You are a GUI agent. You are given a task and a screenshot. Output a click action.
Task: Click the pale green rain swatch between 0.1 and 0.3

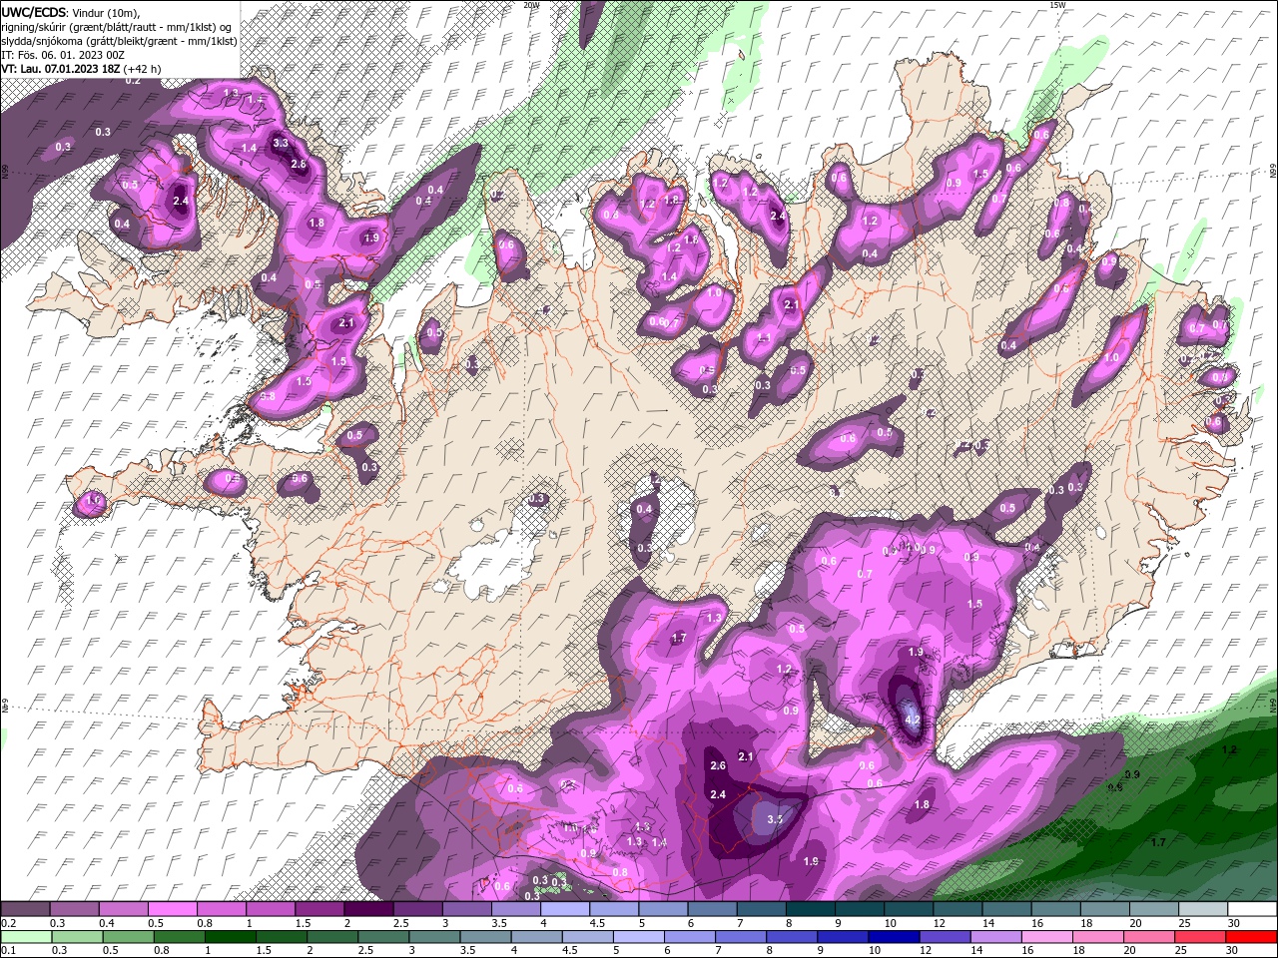click(25, 936)
